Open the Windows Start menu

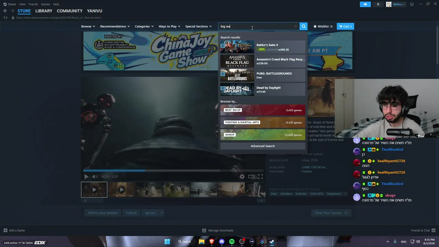pos(167,242)
